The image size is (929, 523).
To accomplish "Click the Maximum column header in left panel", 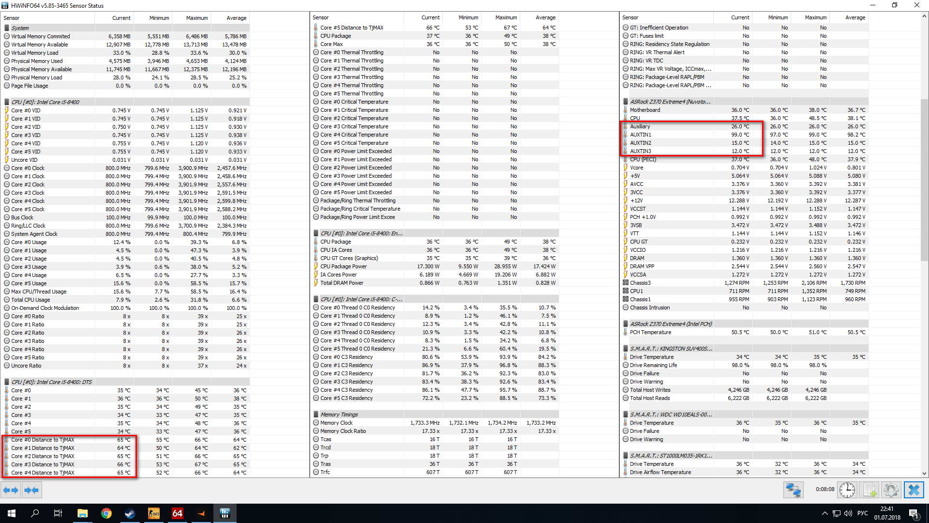I will click(x=197, y=18).
